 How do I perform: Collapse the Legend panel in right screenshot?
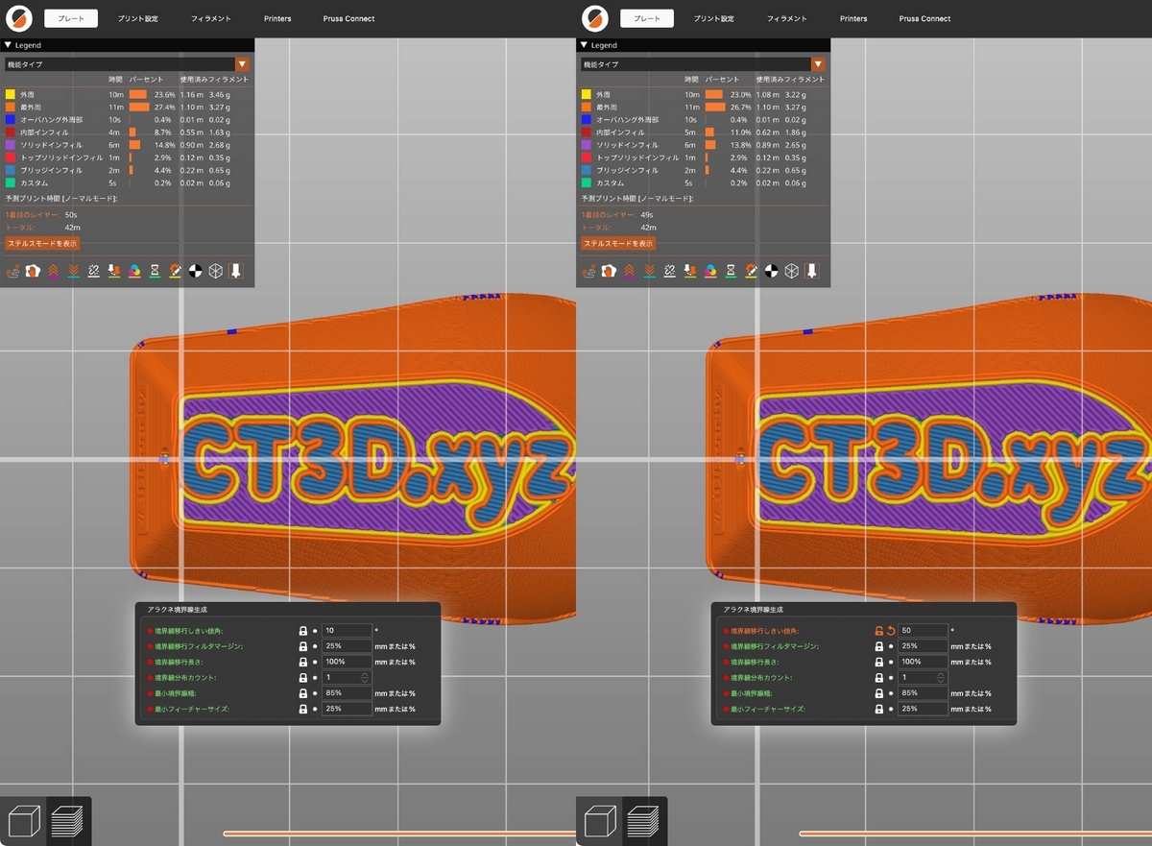pos(584,45)
